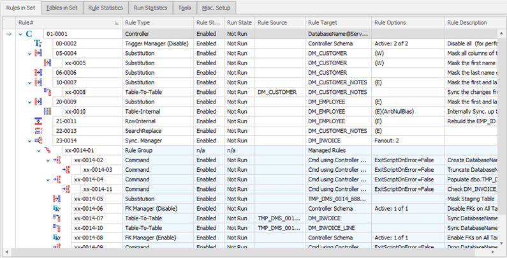507x258 pixels.
Task: Collapse the 01-0001 Controller tree node
Action: [x=20, y=33]
